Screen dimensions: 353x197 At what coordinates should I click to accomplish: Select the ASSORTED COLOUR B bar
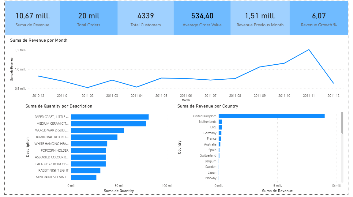(88, 157)
